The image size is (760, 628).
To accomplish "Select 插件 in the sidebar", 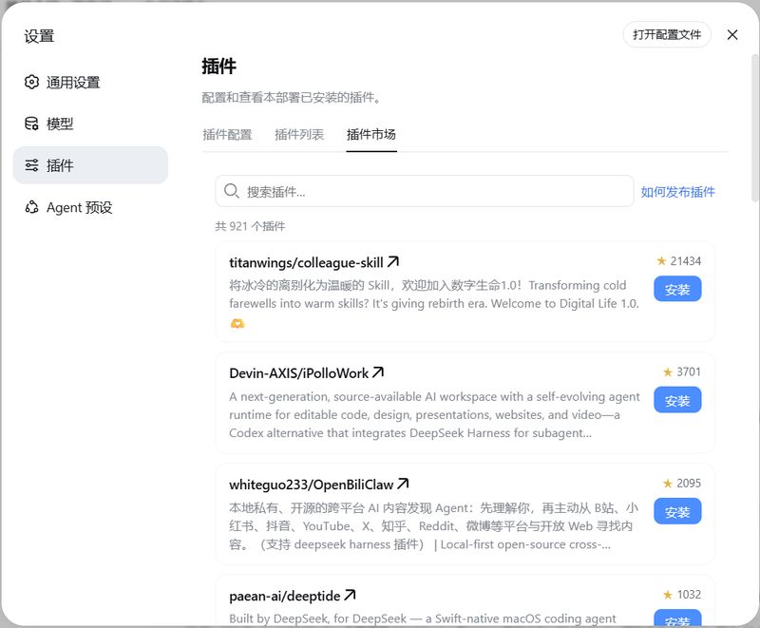I will click(x=90, y=165).
